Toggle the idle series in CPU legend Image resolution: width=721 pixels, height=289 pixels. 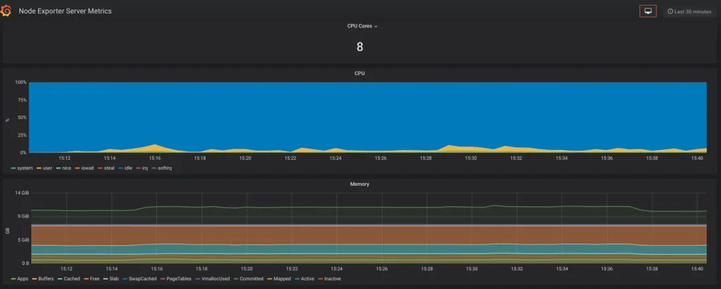[128, 168]
